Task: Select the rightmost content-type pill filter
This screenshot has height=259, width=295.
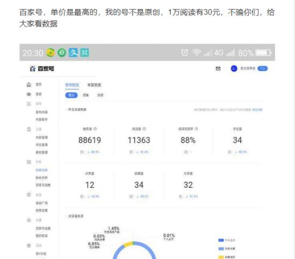Action: pos(100,95)
